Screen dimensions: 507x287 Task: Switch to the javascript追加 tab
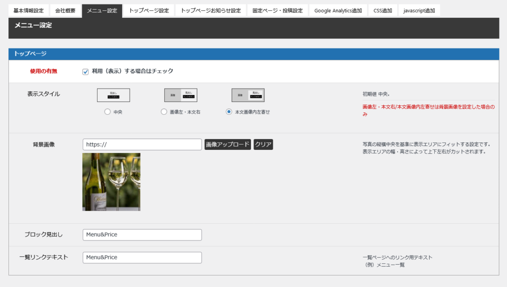point(419,10)
